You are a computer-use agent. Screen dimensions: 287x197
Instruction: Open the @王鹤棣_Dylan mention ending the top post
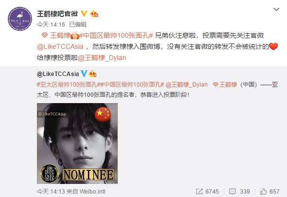click(102, 58)
